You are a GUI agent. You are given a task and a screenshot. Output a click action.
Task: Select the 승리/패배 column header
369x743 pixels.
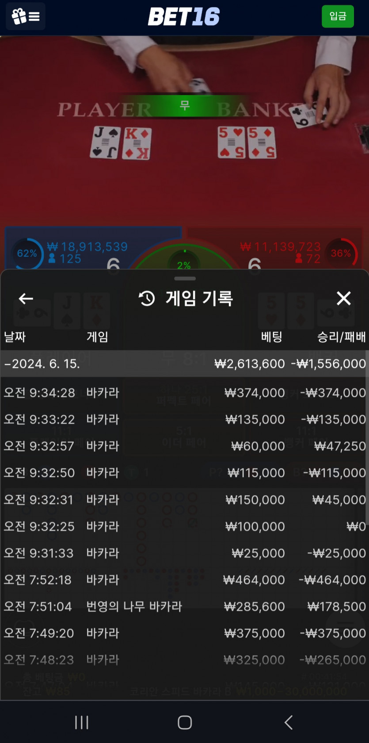point(341,337)
